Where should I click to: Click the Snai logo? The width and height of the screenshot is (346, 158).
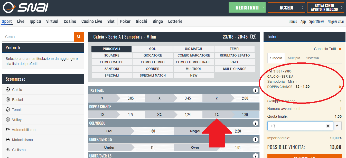pyautogui.click(x=25, y=7)
